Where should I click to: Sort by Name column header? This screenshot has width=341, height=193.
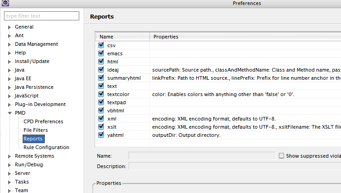[x=122, y=37]
